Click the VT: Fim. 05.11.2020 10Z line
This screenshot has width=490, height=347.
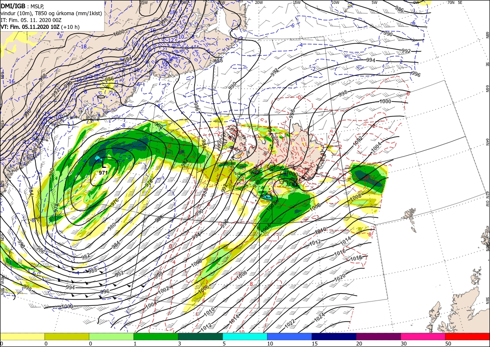(x=40, y=27)
